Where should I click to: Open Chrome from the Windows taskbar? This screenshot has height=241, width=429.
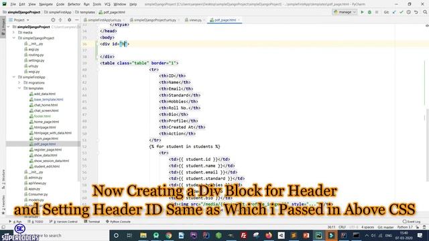click(x=168, y=235)
